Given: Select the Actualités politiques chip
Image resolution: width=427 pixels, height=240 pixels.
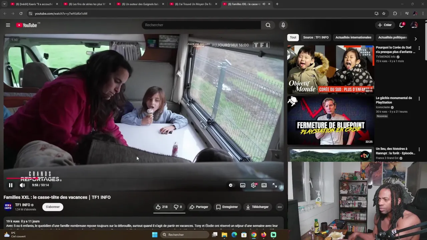Looking at the screenshot, I should click(x=393, y=37).
